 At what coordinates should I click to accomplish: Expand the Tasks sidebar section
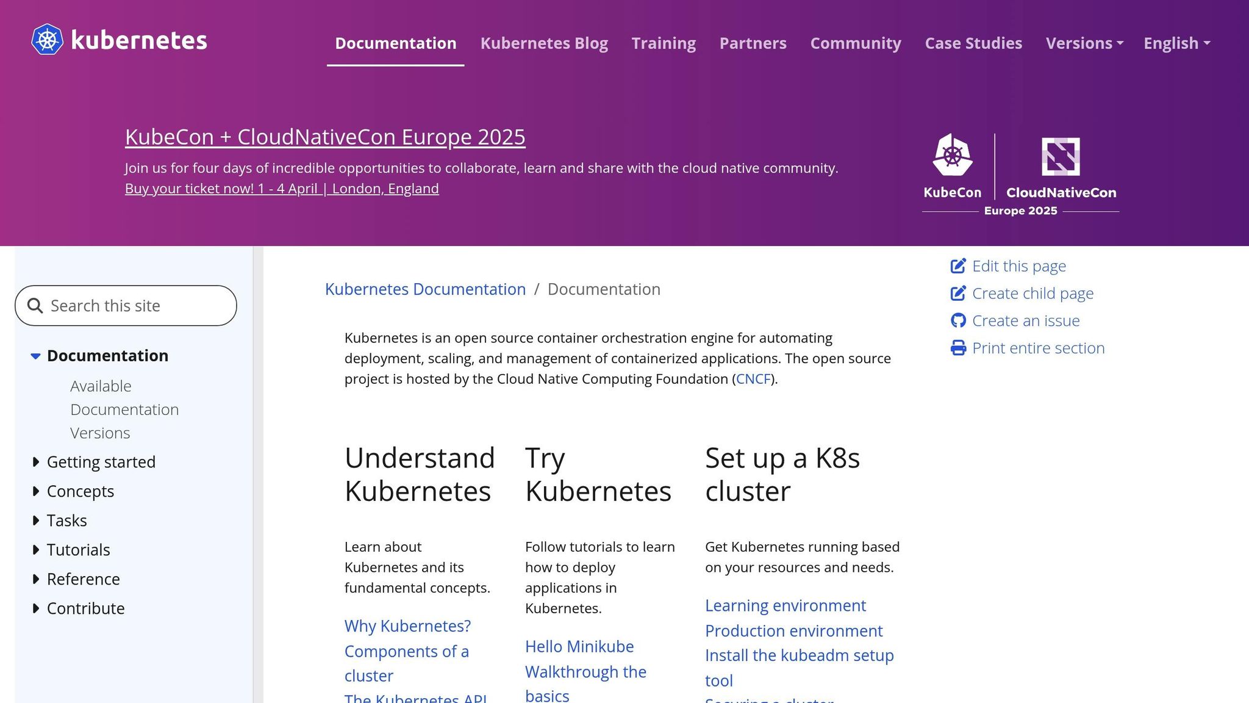(35, 521)
